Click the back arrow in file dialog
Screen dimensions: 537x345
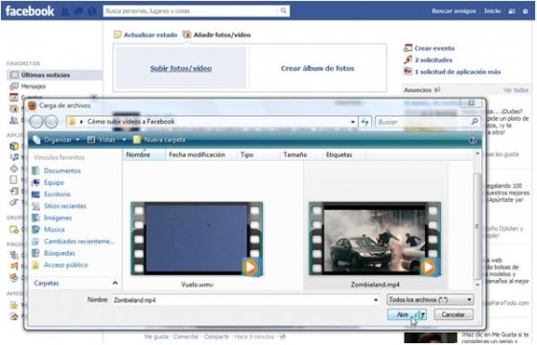[36, 122]
